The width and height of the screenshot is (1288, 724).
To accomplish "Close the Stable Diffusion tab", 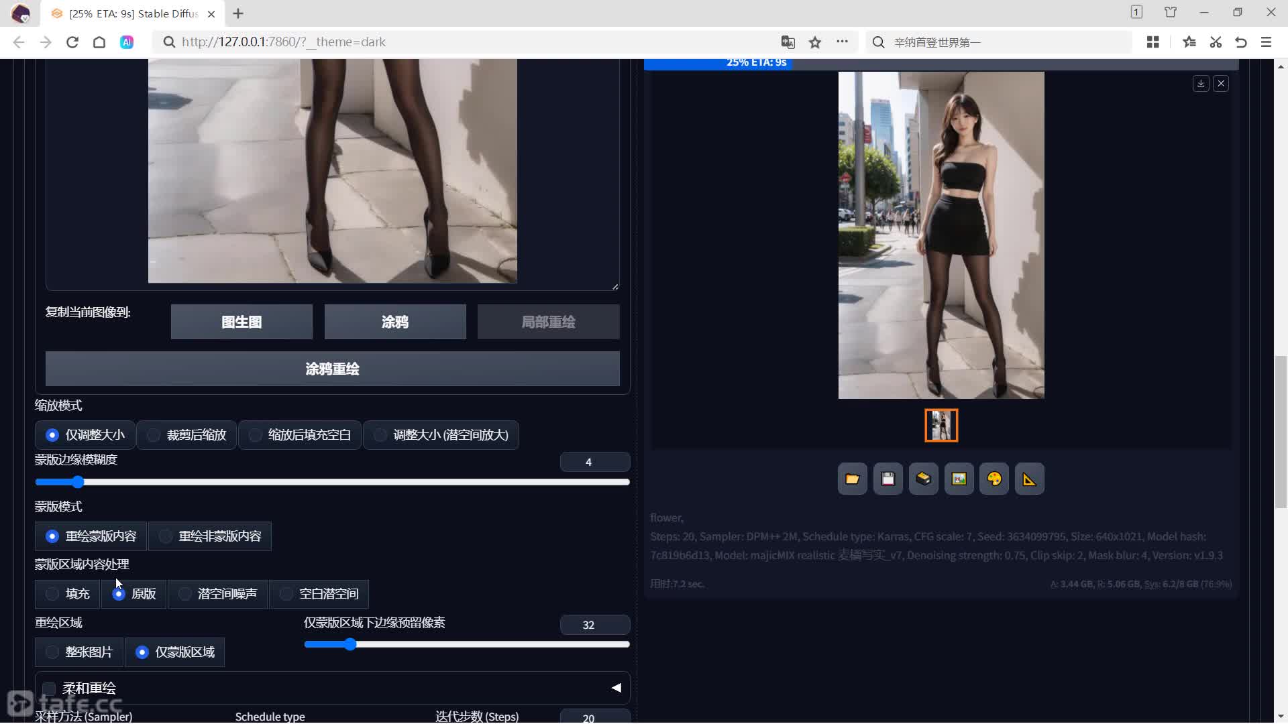I will click(211, 13).
